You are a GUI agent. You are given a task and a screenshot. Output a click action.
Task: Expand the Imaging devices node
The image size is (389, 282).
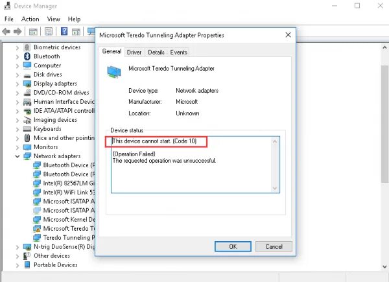point(17,121)
